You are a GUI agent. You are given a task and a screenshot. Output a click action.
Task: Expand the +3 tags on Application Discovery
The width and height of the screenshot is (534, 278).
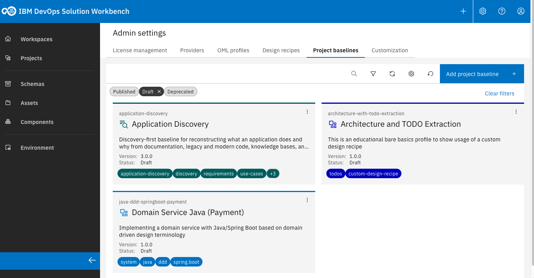[273, 174]
